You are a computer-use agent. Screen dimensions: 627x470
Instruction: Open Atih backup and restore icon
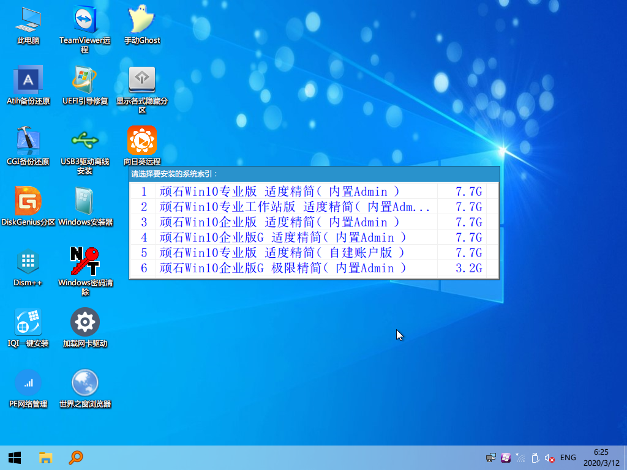(28, 80)
